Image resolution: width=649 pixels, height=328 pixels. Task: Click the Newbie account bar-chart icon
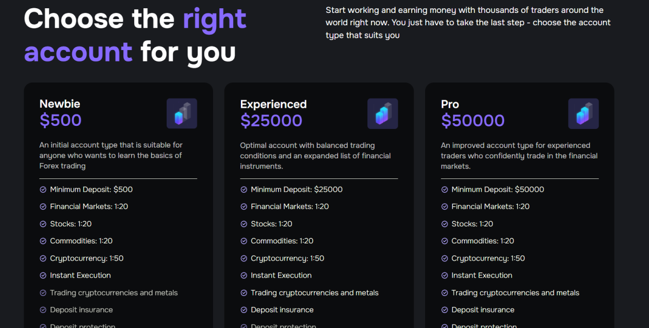tap(182, 113)
